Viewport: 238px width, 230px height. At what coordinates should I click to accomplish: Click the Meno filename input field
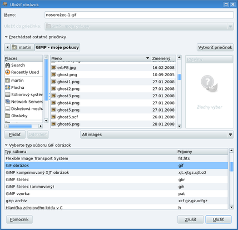pos(139,15)
